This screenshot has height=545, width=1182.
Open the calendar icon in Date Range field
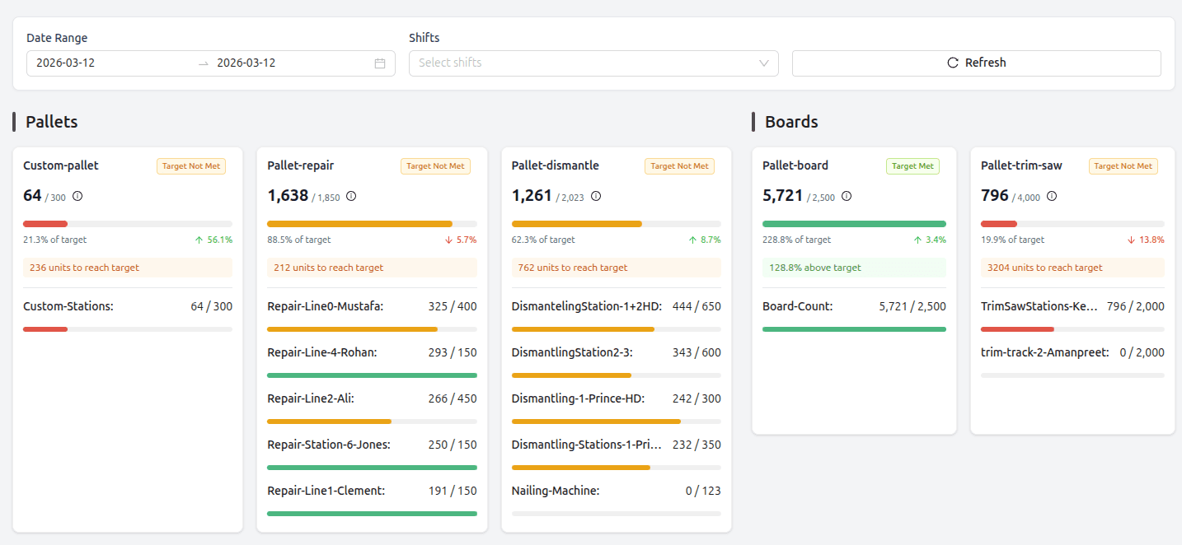pos(379,63)
